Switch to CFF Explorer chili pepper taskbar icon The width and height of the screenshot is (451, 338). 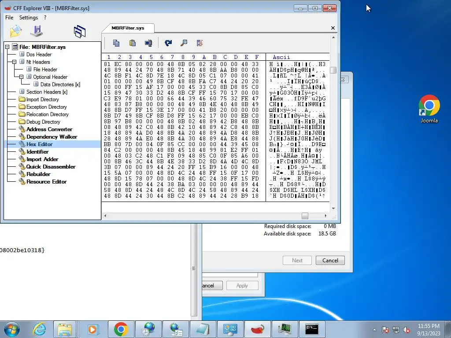(258, 329)
